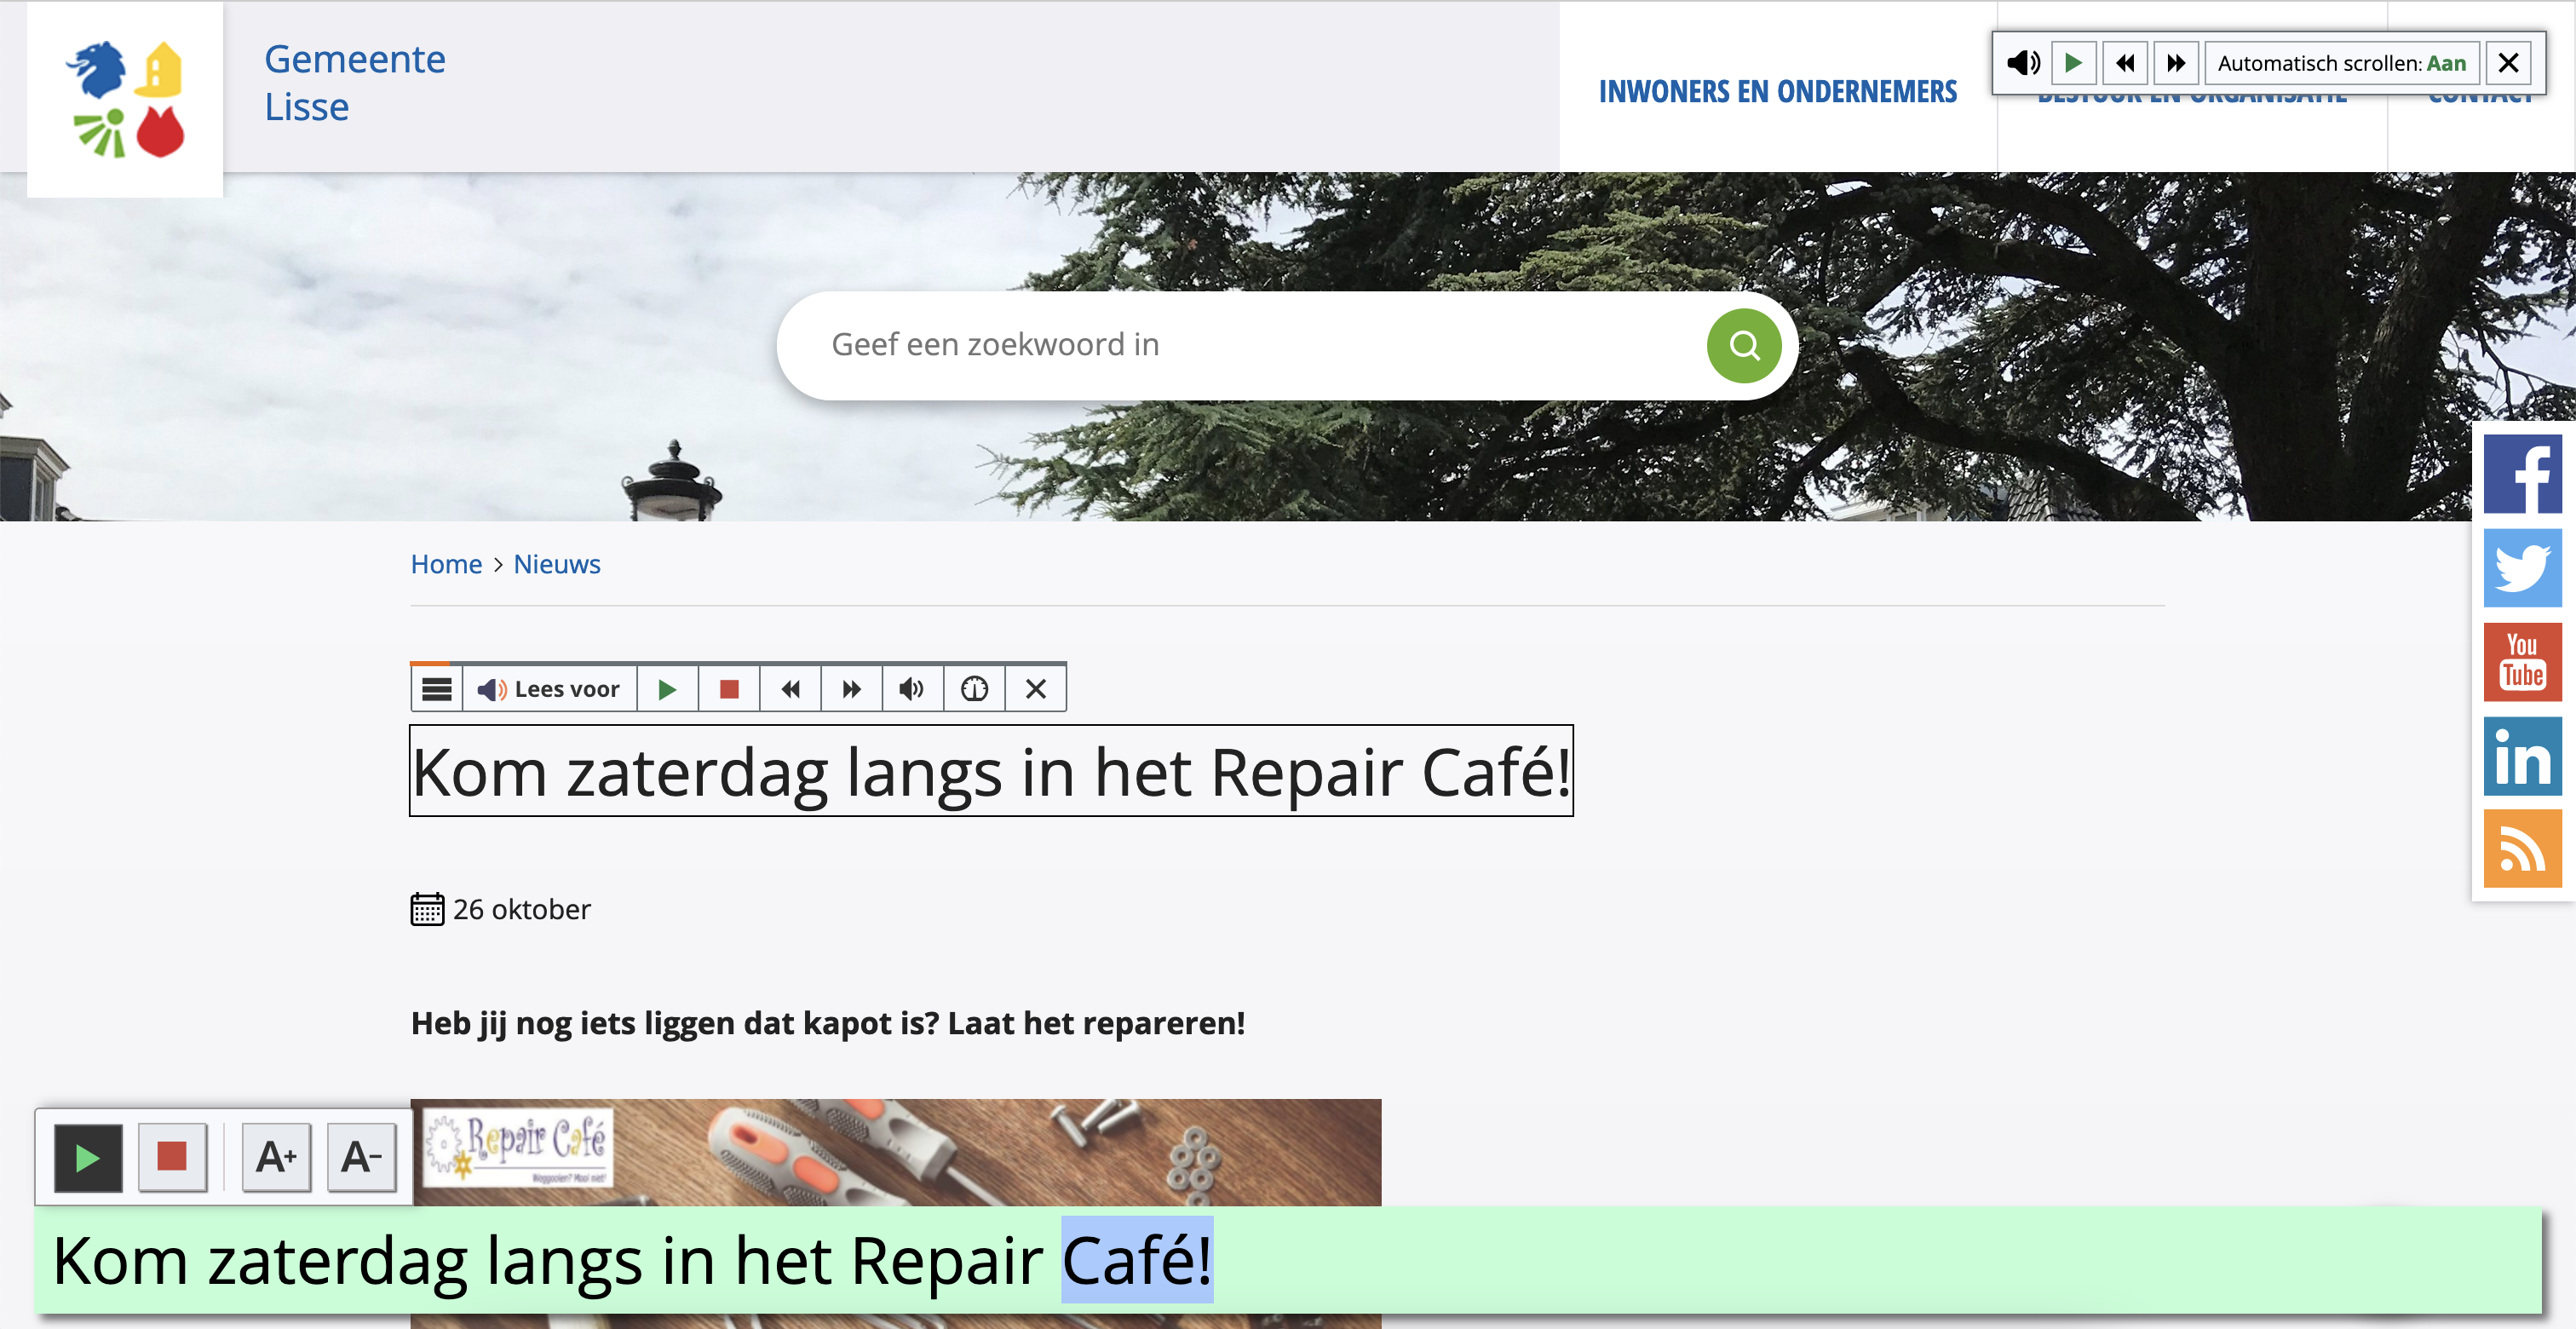The width and height of the screenshot is (2576, 1329).
Task: Click the date text '26 oktober'
Action: (521, 910)
